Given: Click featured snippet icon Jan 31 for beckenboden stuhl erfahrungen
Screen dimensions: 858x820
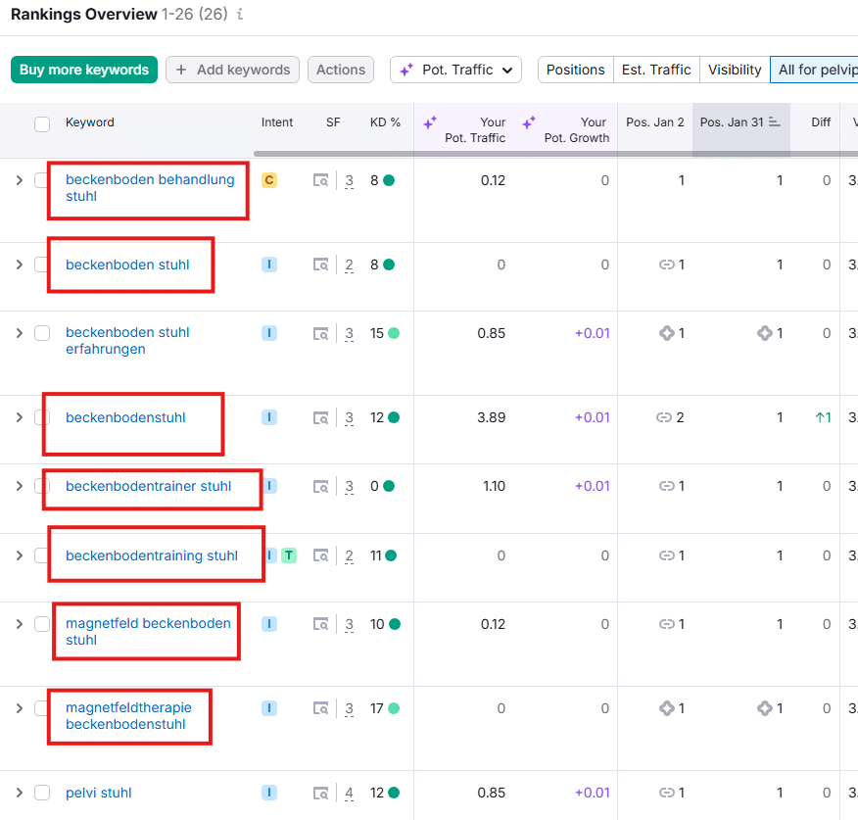Looking at the screenshot, I should 764,333.
